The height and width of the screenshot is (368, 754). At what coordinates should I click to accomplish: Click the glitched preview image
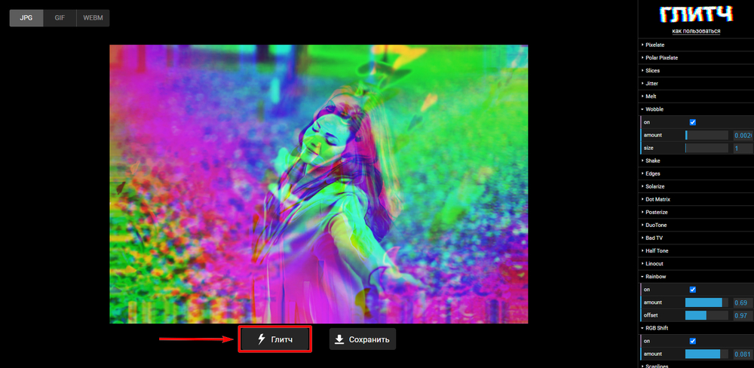click(318, 183)
